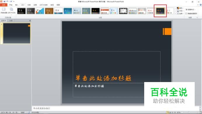
Task: Toggle Hide Background Graphics (隐藏背景图形) checkbox
Action: [x=186, y=13]
